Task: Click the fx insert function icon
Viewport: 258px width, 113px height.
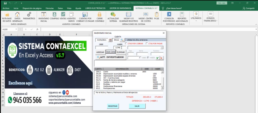Action: point(37,29)
